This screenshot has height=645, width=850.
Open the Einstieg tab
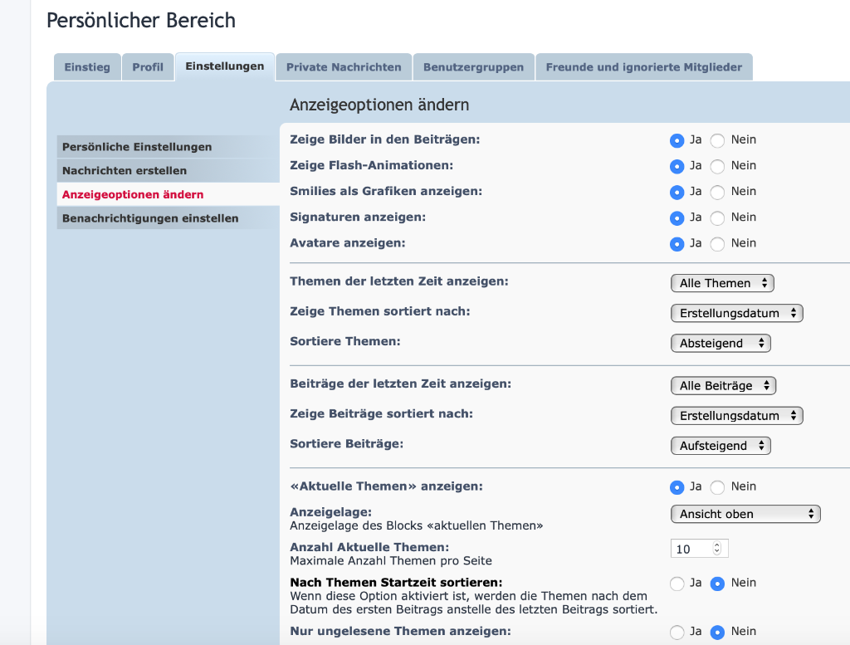coord(87,67)
